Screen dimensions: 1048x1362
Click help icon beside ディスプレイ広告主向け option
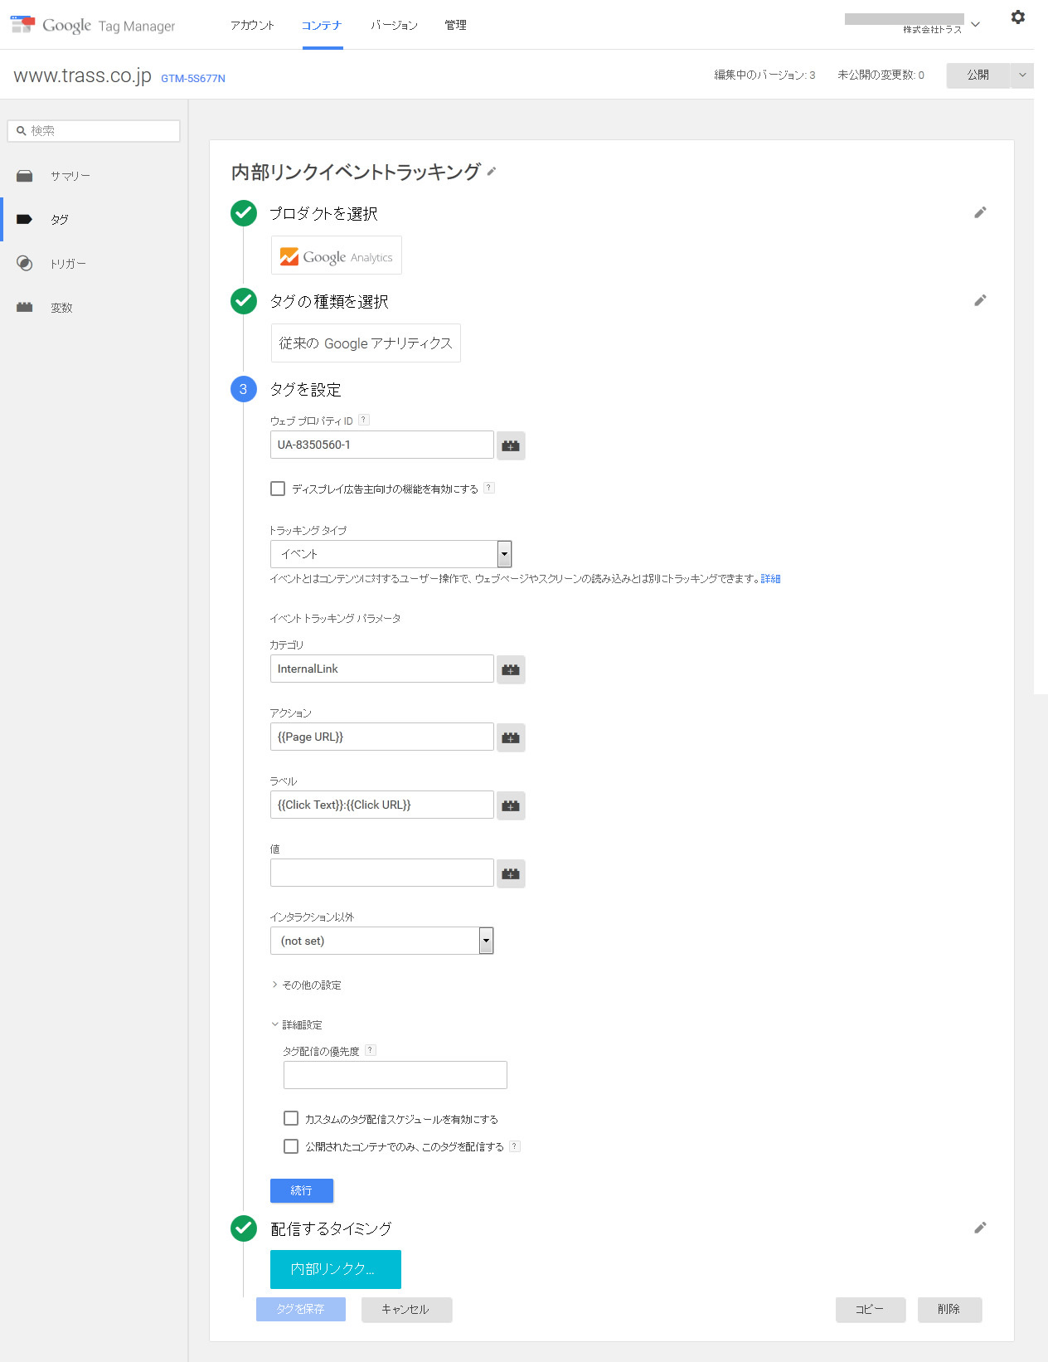tap(489, 488)
